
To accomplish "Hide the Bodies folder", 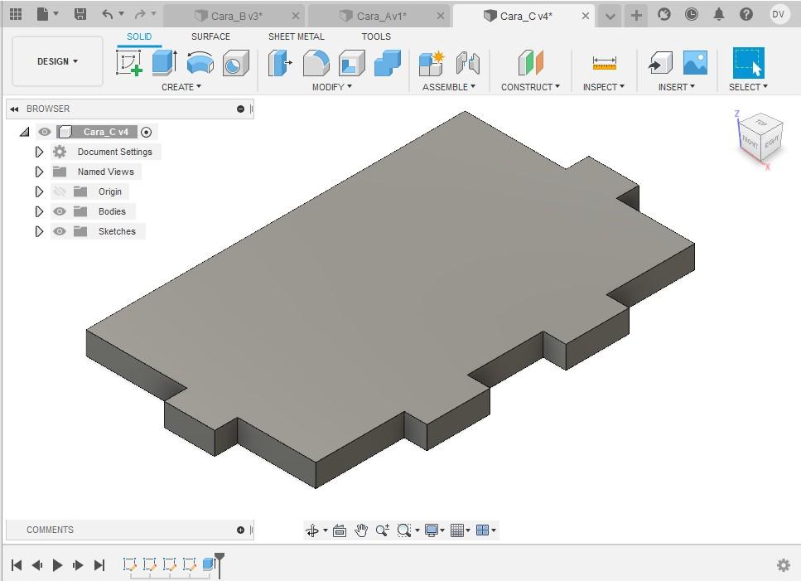I will (x=60, y=211).
